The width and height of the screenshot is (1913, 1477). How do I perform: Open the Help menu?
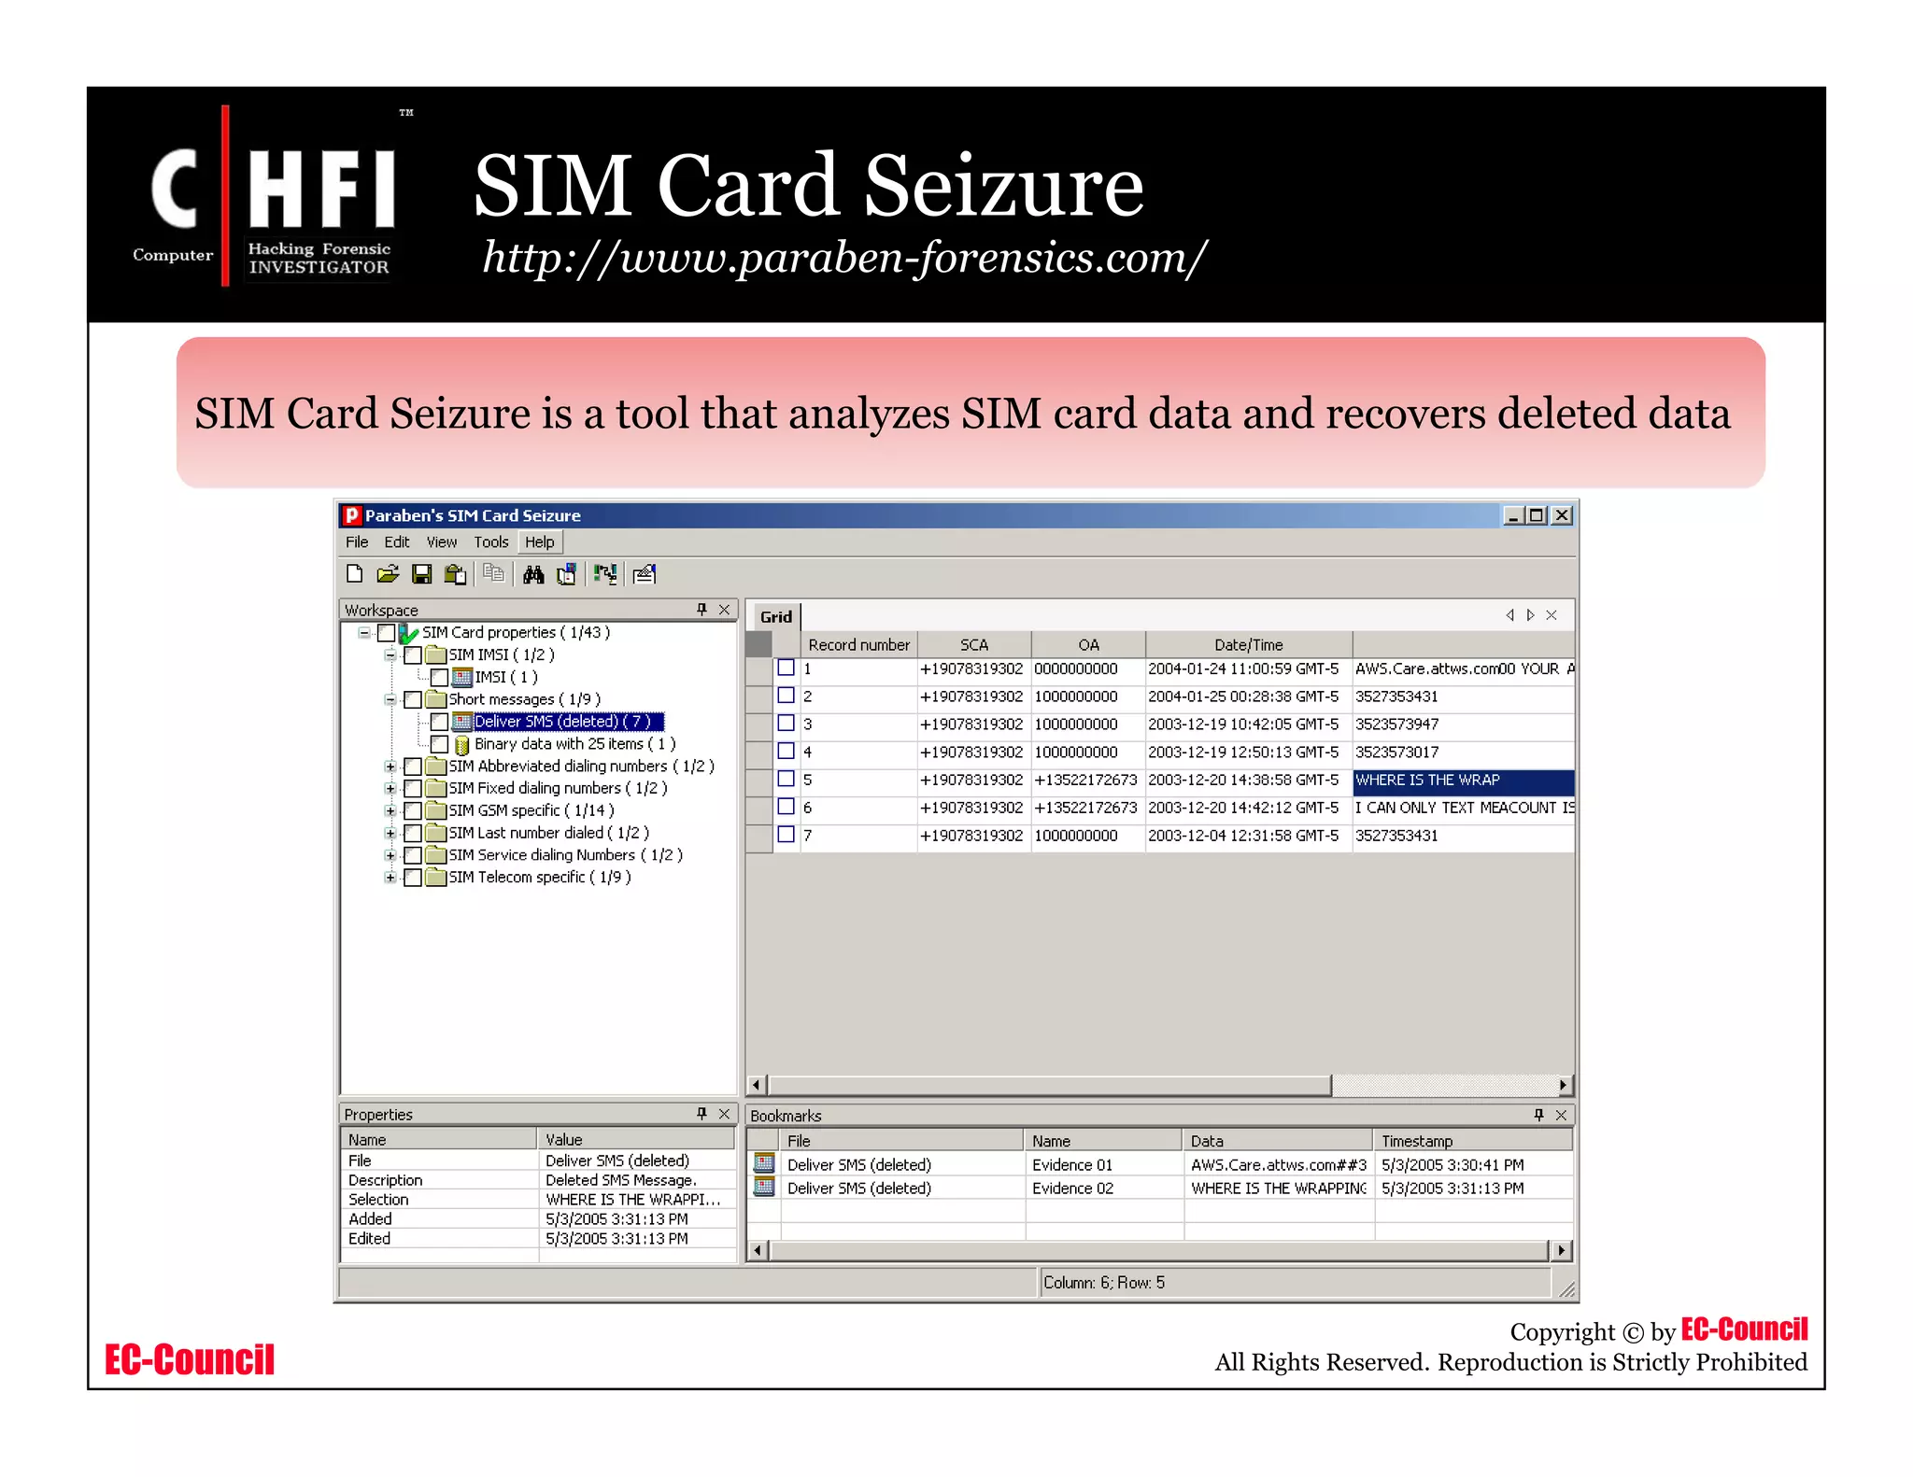(540, 542)
